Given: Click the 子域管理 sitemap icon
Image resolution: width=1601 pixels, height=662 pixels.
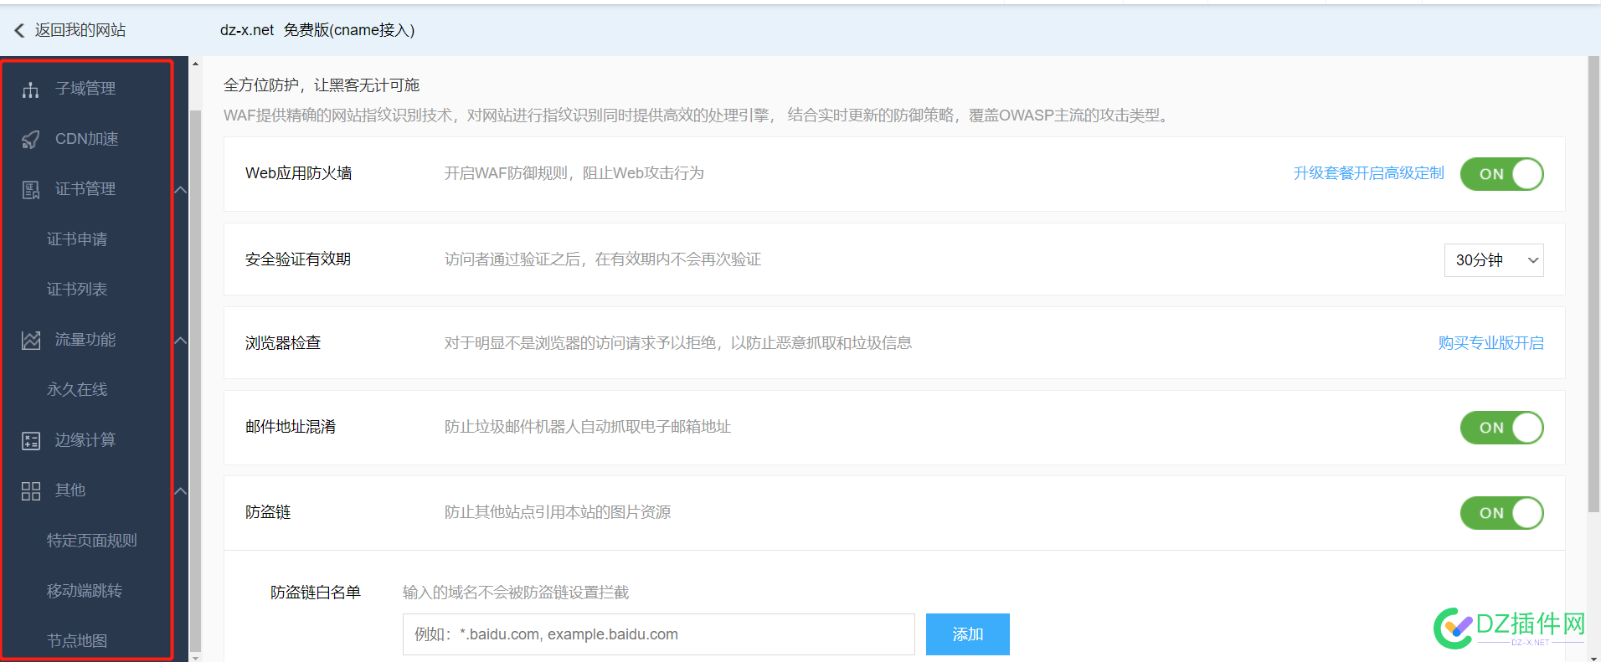Looking at the screenshot, I should point(31,90).
